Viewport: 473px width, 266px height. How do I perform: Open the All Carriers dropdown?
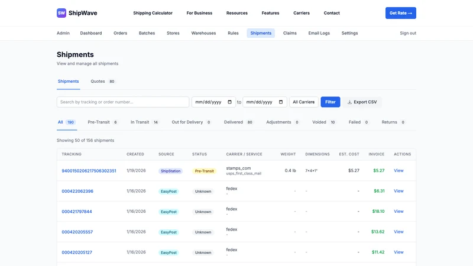pyautogui.click(x=304, y=102)
